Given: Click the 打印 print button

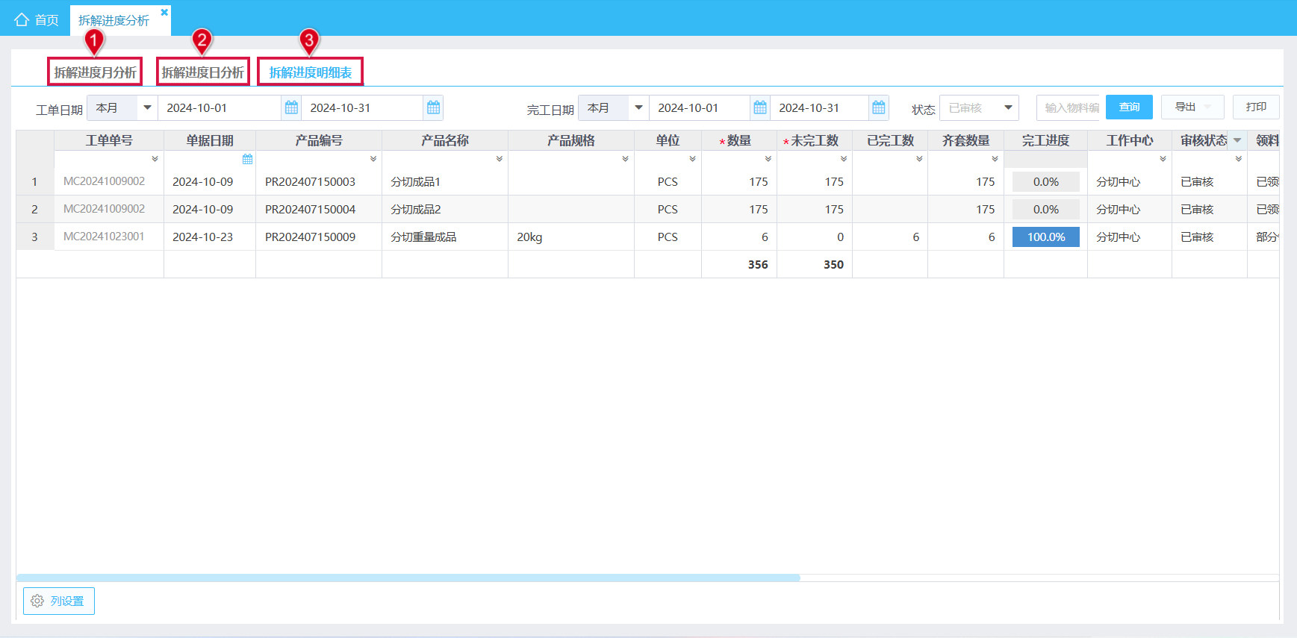Looking at the screenshot, I should coord(1256,107).
